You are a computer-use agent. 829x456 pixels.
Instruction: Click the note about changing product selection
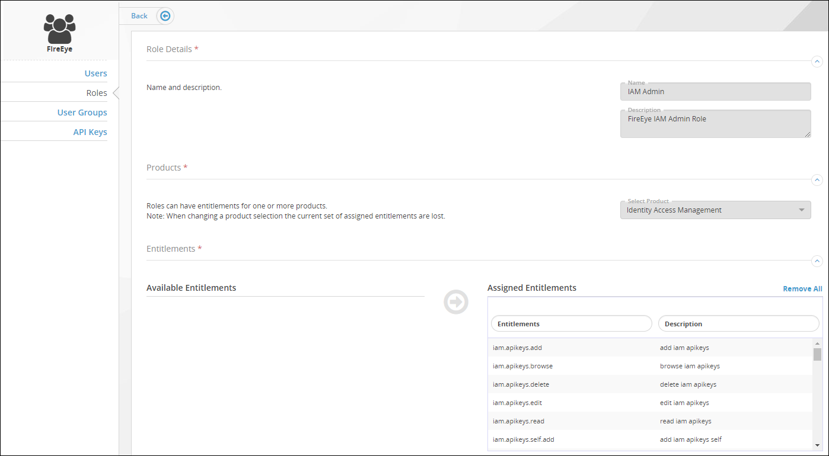296,216
